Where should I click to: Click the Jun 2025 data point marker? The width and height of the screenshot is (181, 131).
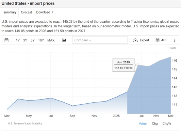coord(138,65)
